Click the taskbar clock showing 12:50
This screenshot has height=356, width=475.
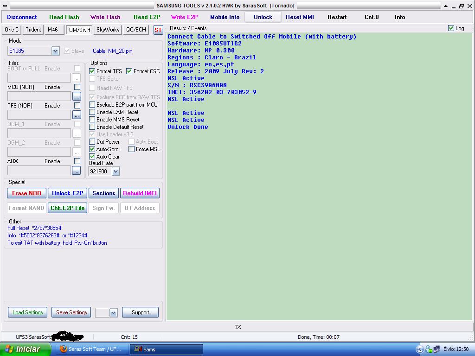pyautogui.click(x=456, y=349)
